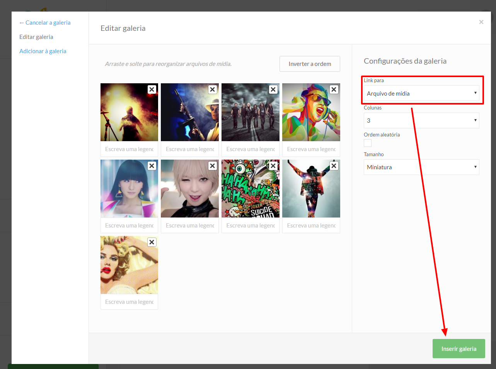Remove the blonde pop-art woman image
Screen dimensions: 496x369
(x=152, y=242)
